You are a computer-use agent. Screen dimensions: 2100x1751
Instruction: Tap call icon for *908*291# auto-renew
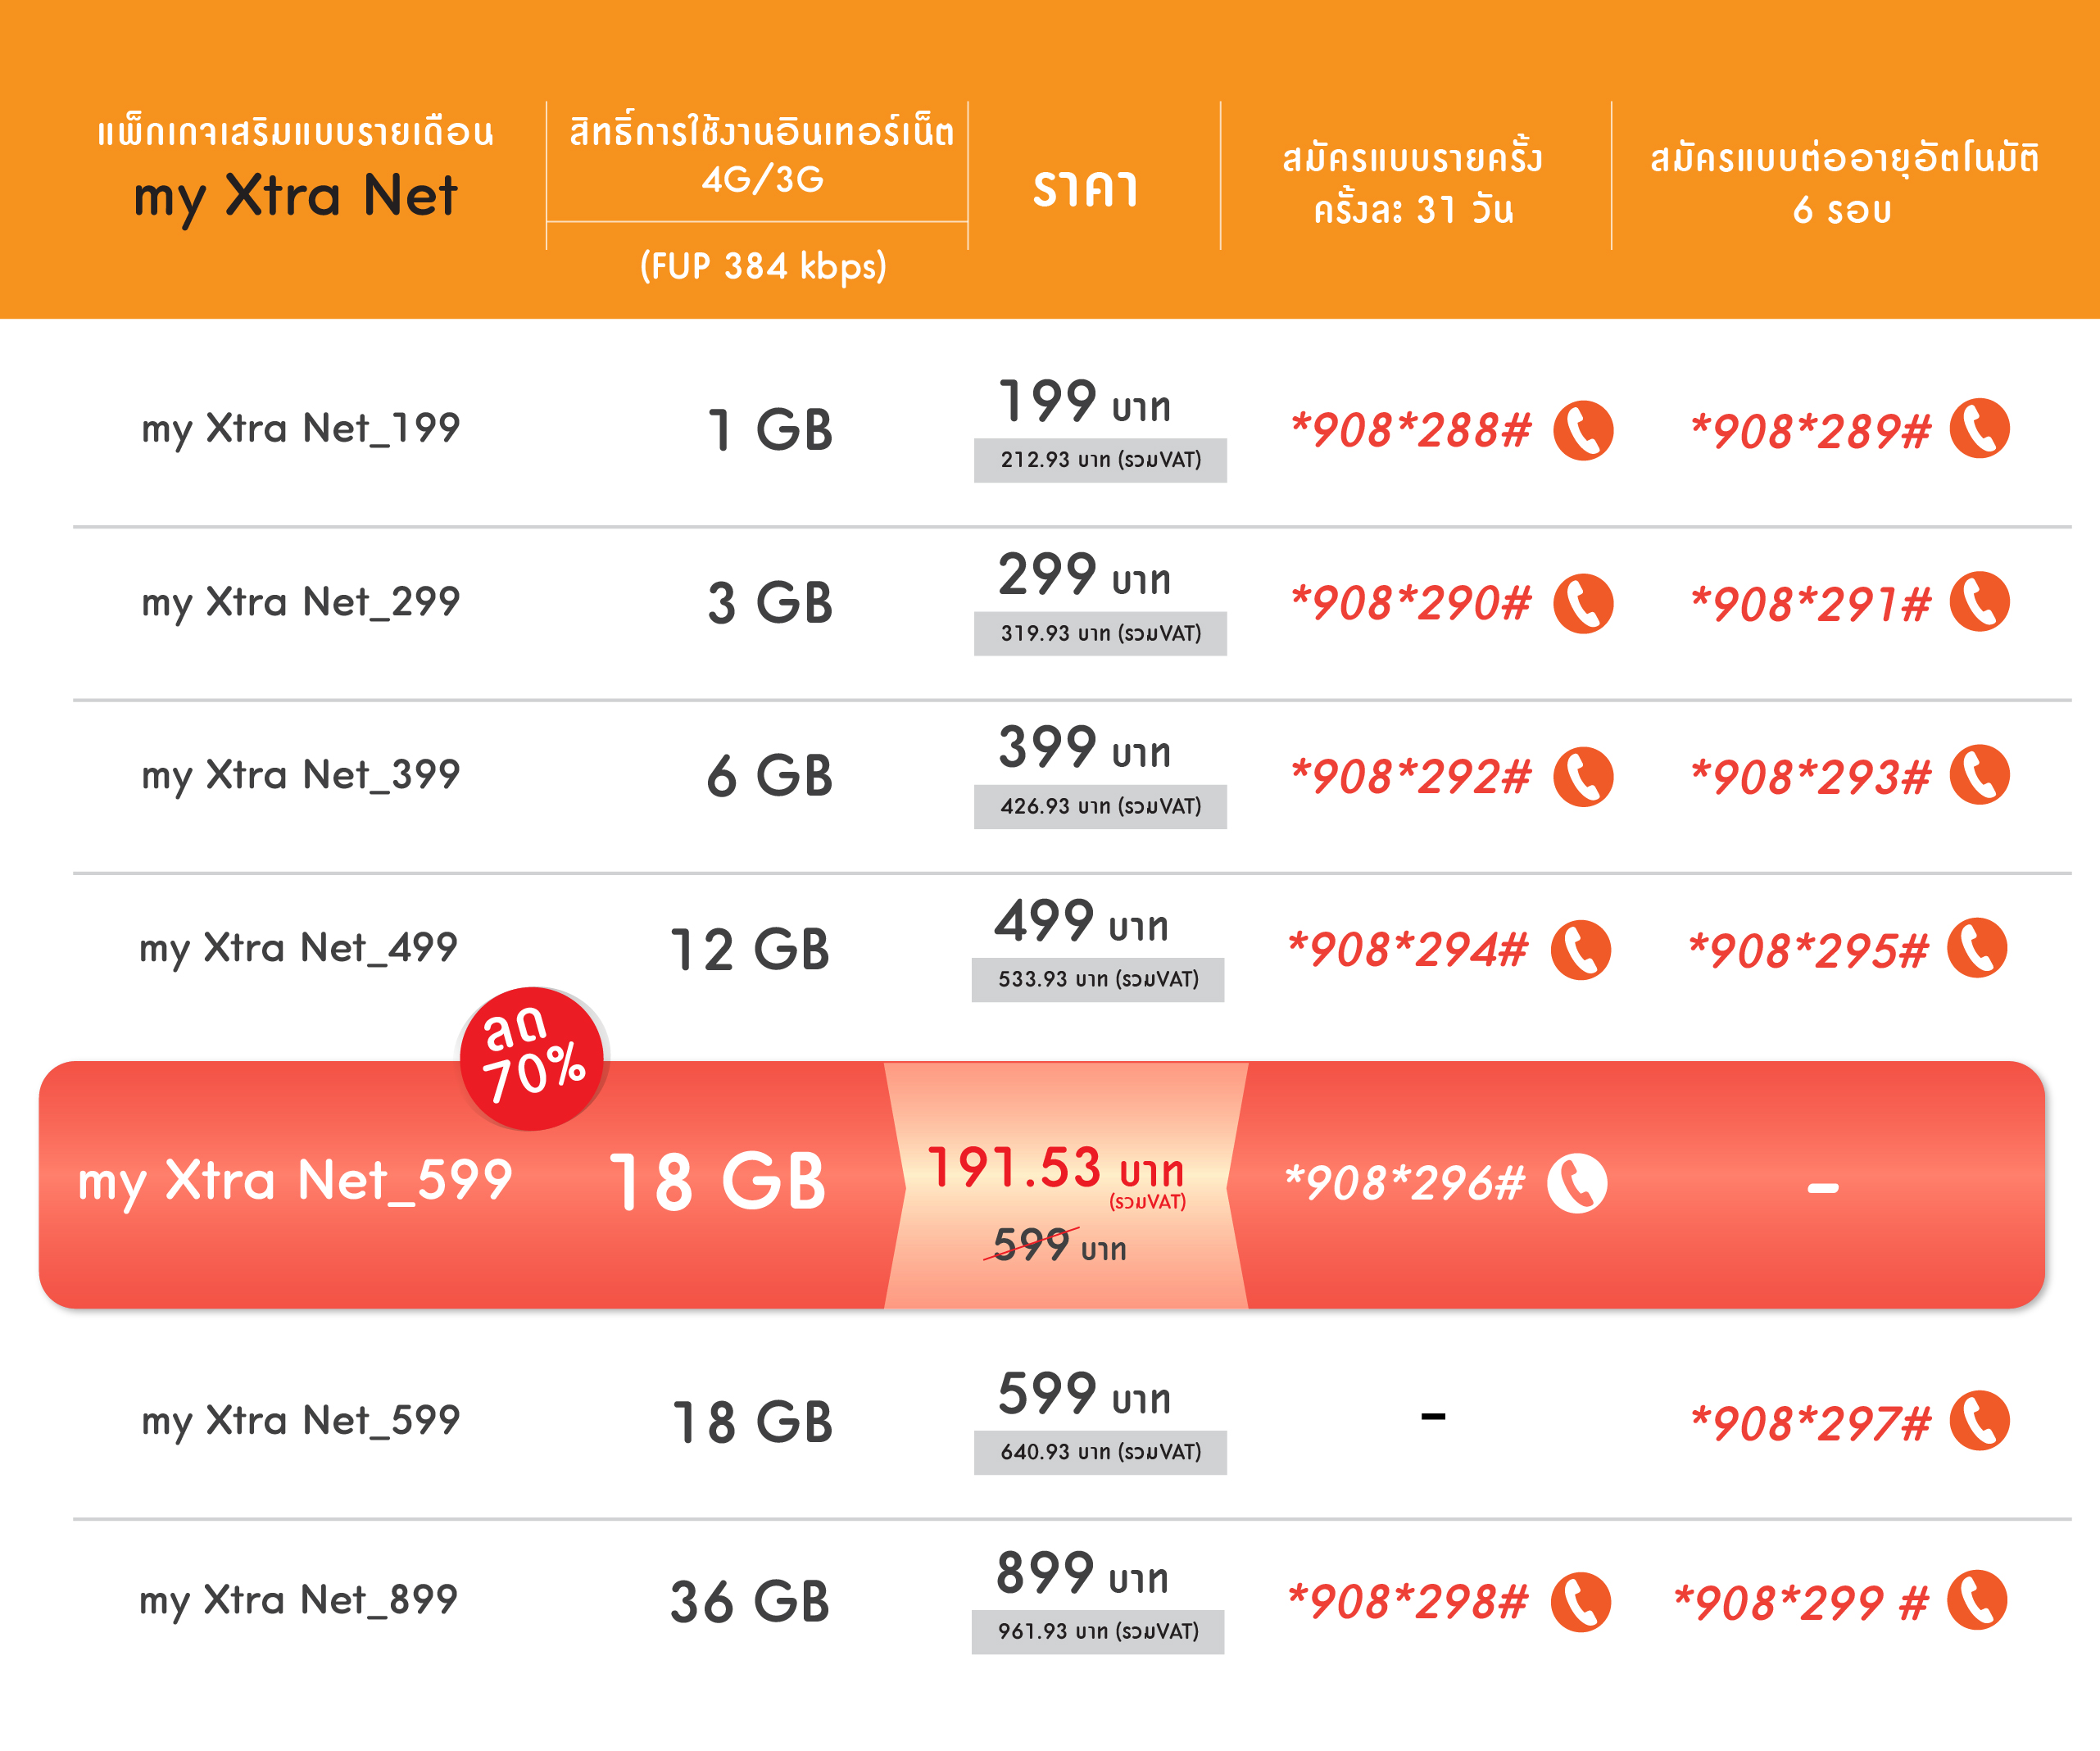tap(1980, 602)
